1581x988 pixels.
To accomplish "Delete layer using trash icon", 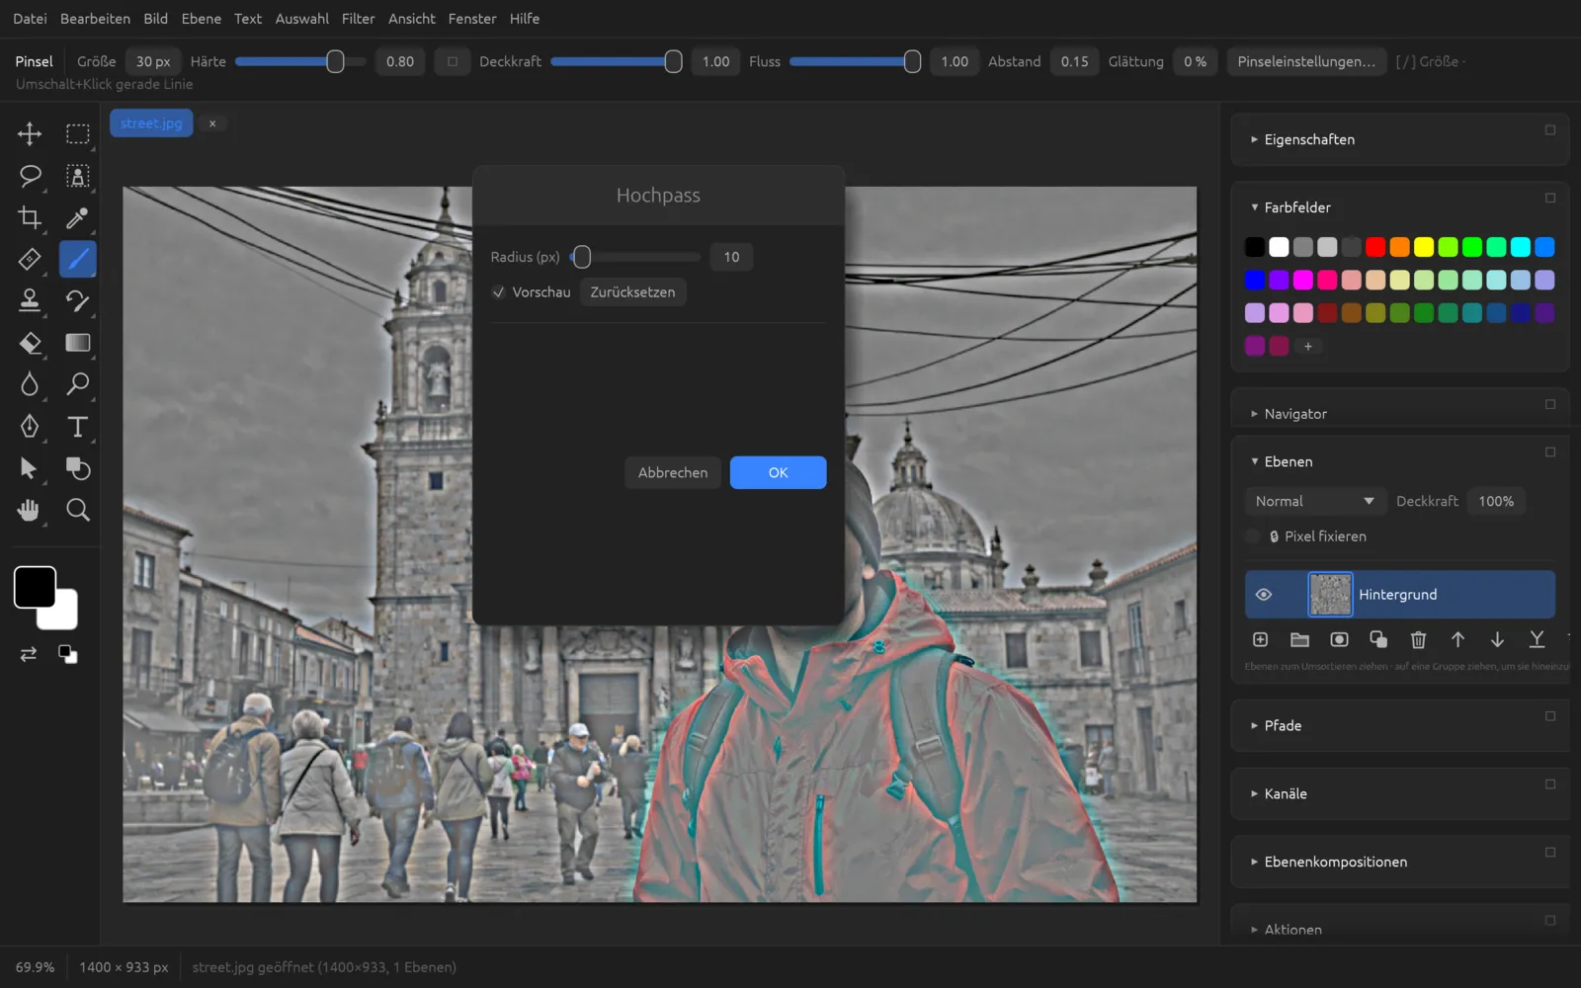I will [x=1418, y=640].
